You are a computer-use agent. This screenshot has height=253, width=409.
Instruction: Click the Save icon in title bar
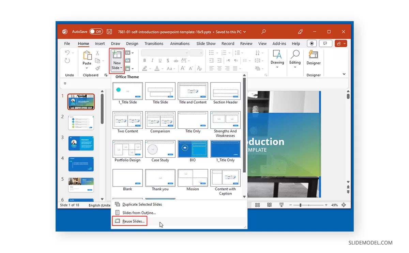(109, 32)
